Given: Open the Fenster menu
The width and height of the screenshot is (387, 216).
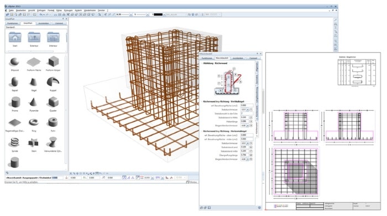Looking at the screenshot, I should [101, 11].
